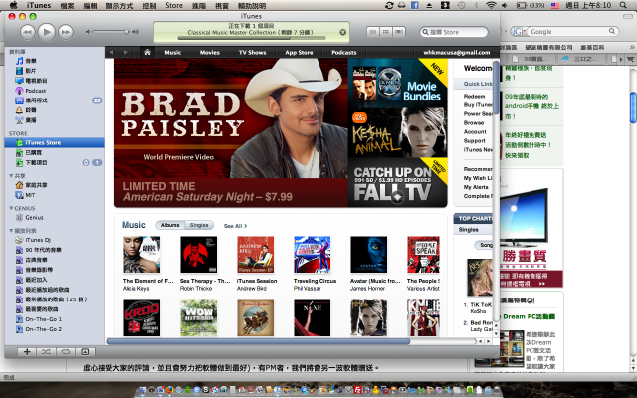637x398 pixels.
Task: Click the Play button
Action: coord(47,32)
